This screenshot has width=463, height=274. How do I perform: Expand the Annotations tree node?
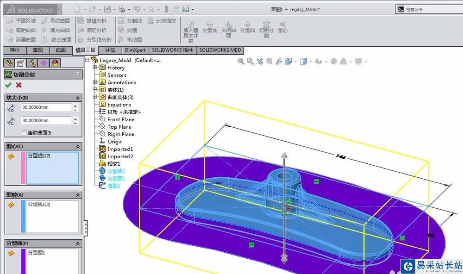[x=95, y=82]
